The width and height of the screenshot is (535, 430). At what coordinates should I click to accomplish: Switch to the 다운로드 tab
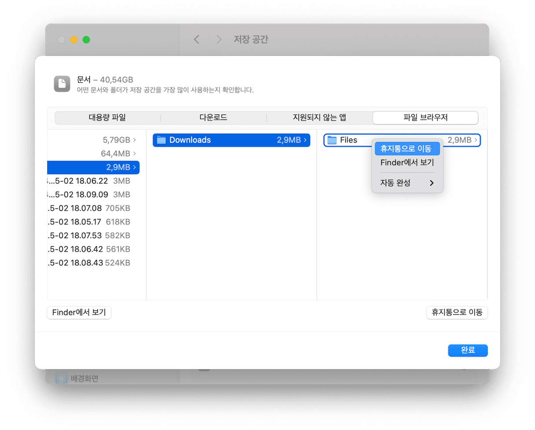pos(213,118)
